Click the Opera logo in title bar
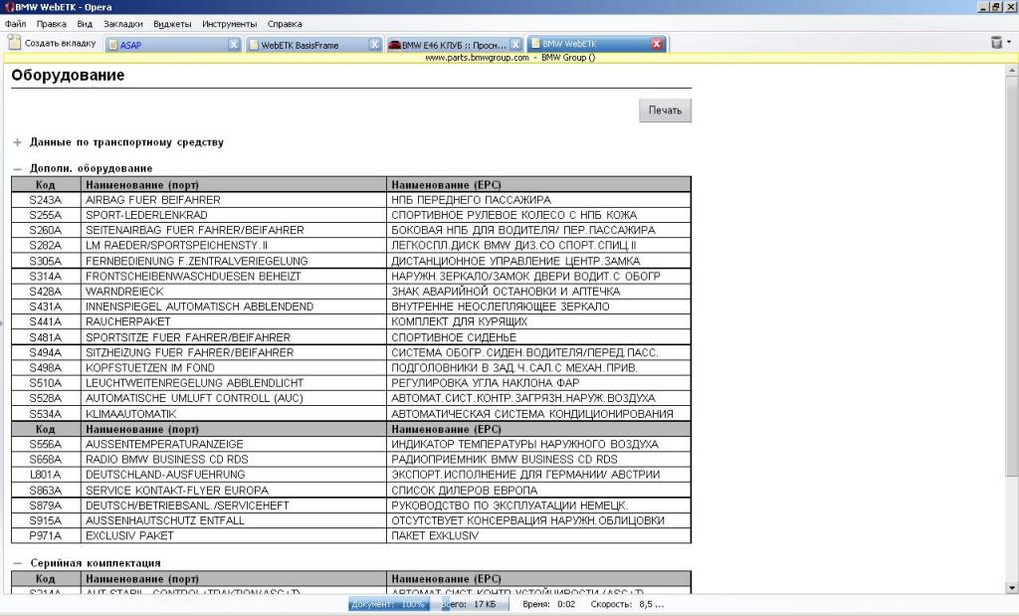The image size is (1019, 616). (7, 7)
